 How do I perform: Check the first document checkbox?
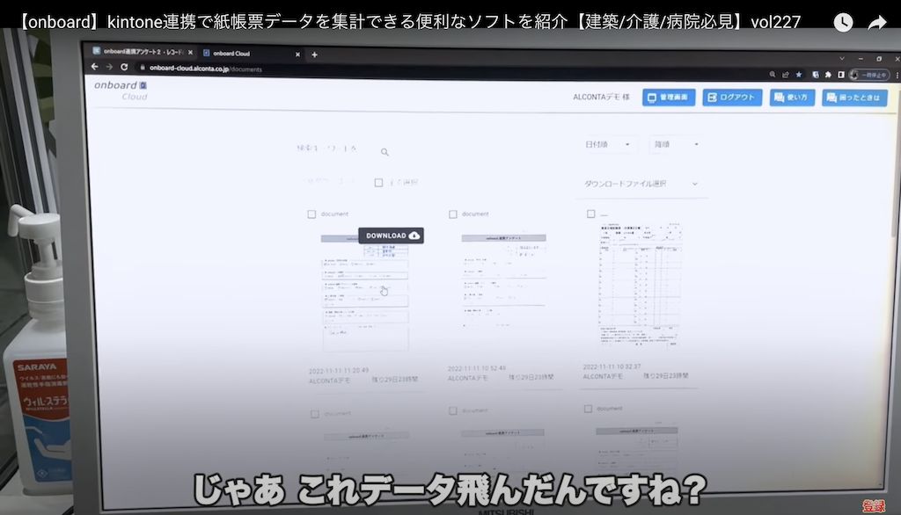pyautogui.click(x=311, y=213)
